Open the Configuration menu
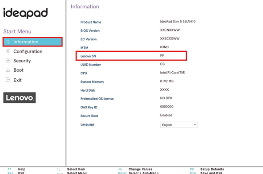263x174 pixels. click(x=28, y=51)
